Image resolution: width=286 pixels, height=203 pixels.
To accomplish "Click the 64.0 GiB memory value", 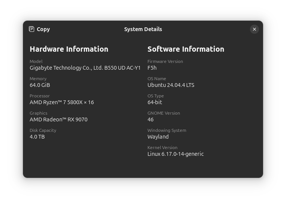I will pos(40,85).
